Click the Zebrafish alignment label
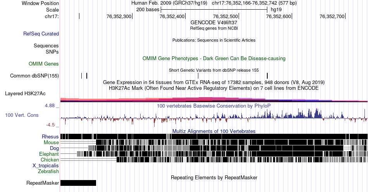The height and width of the screenshot is (192, 368). pos(48,171)
